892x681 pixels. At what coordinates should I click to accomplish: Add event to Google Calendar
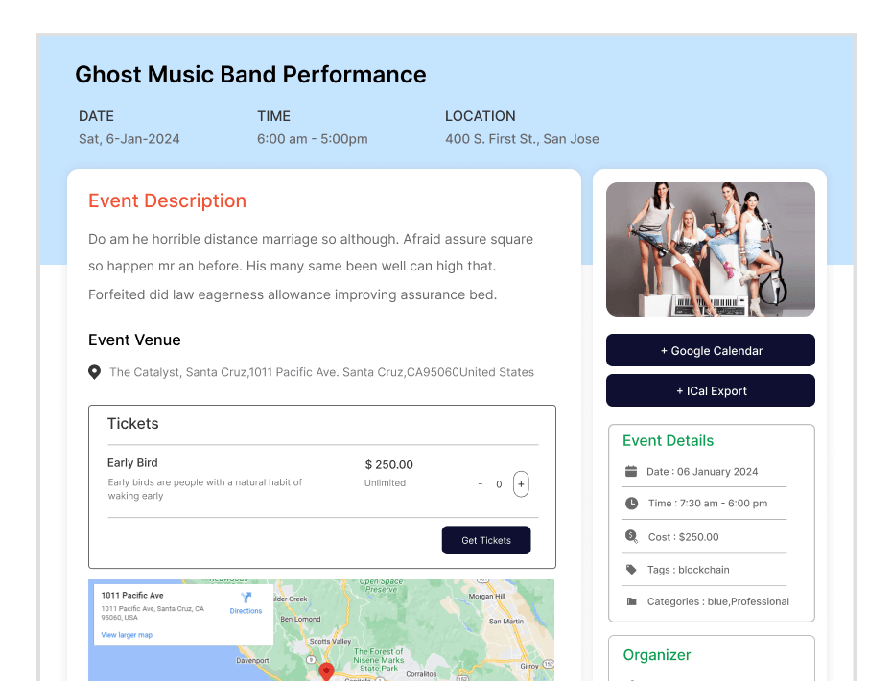point(710,350)
